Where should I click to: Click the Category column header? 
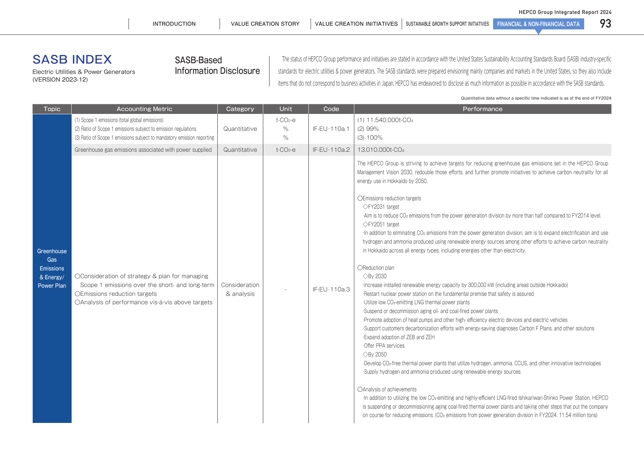point(240,109)
